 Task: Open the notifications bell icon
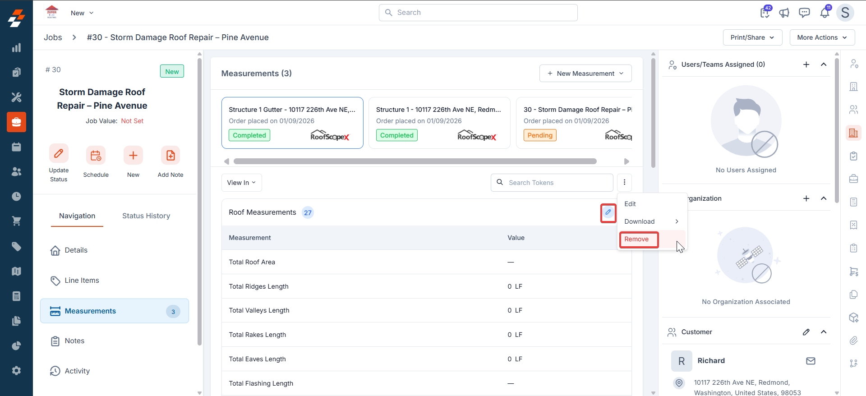click(x=825, y=12)
